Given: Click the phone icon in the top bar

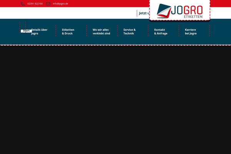Looking at the screenshot, I should click(23, 4).
